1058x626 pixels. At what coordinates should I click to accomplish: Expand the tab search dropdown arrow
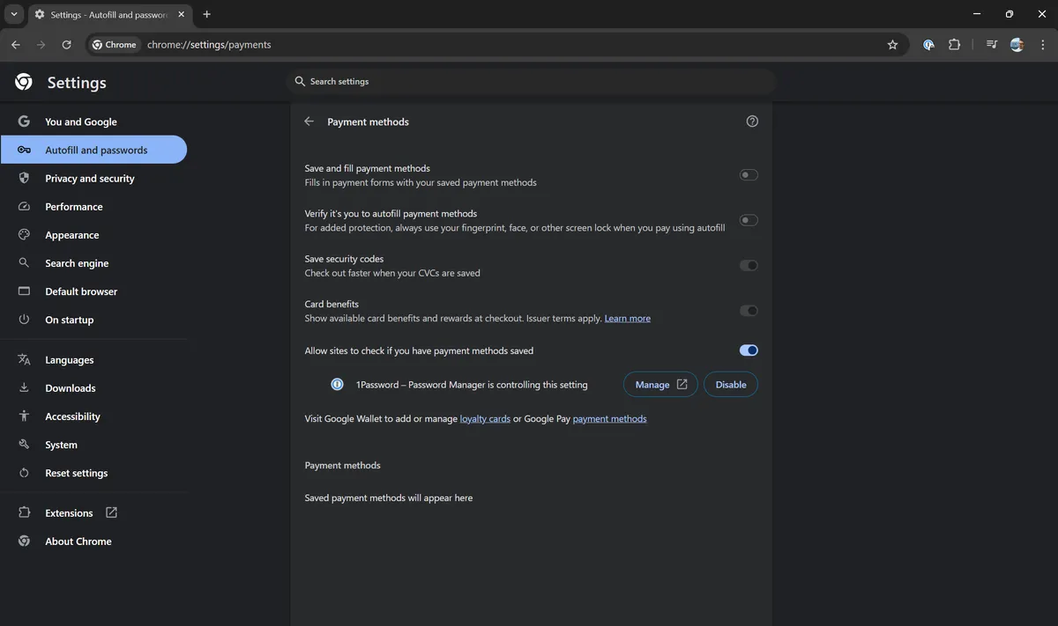point(14,14)
